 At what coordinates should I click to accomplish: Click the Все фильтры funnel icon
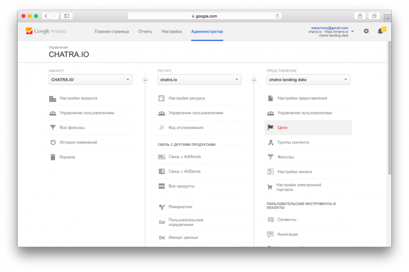(53, 128)
